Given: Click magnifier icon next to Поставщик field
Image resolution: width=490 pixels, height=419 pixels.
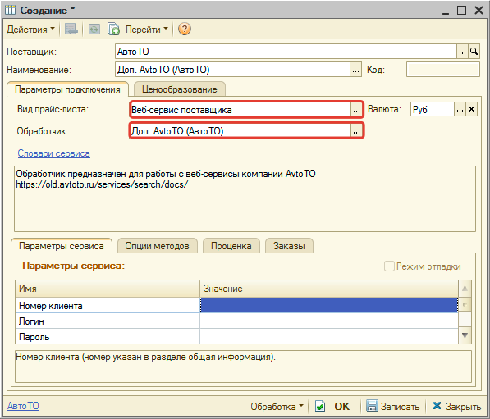Looking at the screenshot, I should coord(474,52).
